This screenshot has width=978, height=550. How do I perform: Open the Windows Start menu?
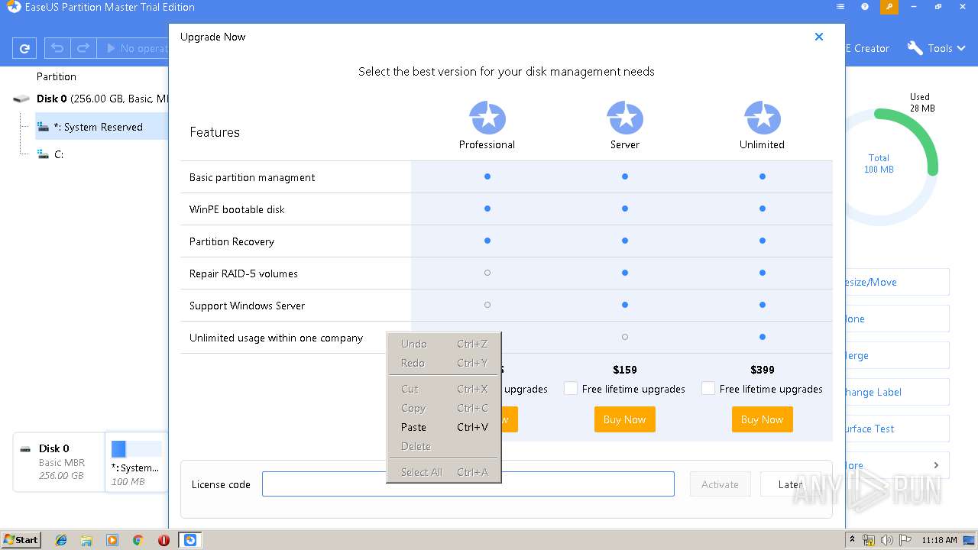tap(21, 540)
